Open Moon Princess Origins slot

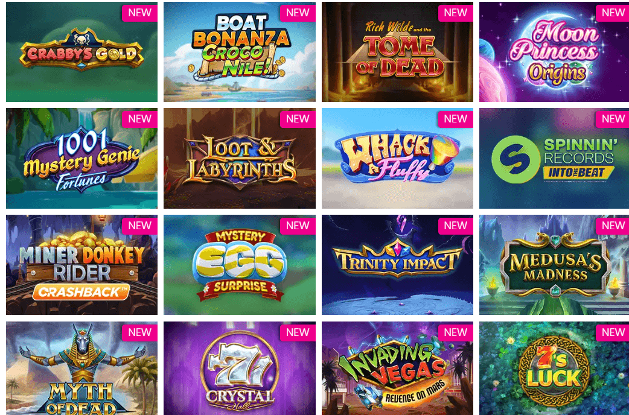click(x=554, y=52)
